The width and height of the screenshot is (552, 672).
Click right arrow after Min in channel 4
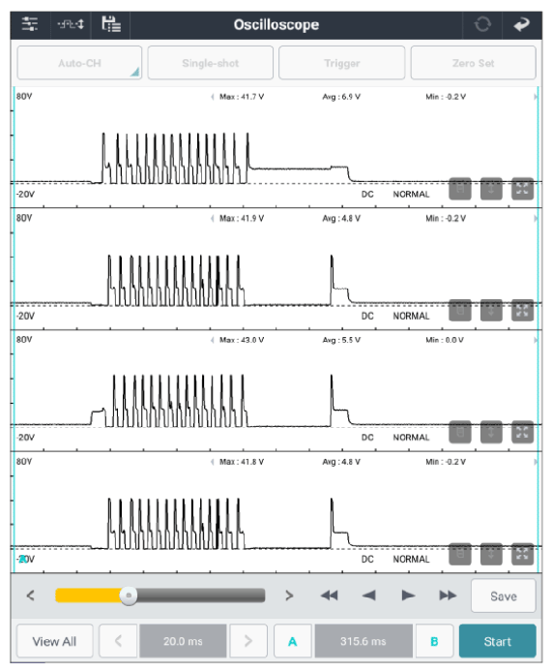click(x=535, y=462)
